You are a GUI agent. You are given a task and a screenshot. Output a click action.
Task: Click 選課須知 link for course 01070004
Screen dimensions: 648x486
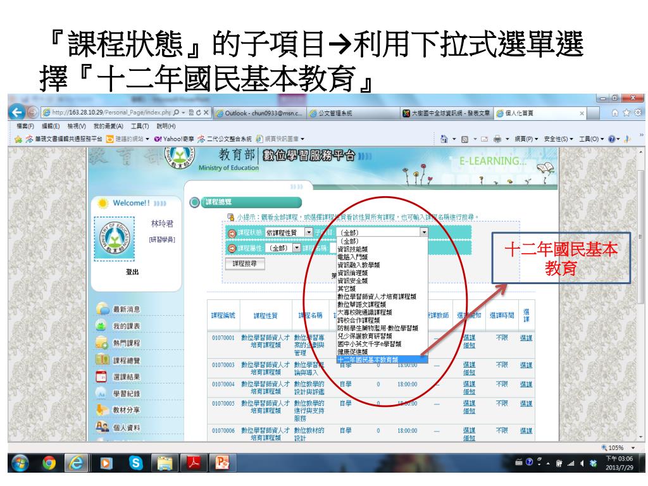pos(469,388)
